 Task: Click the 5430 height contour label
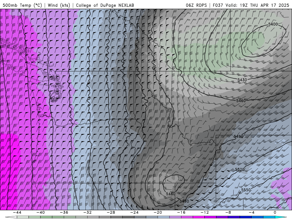[242, 80]
